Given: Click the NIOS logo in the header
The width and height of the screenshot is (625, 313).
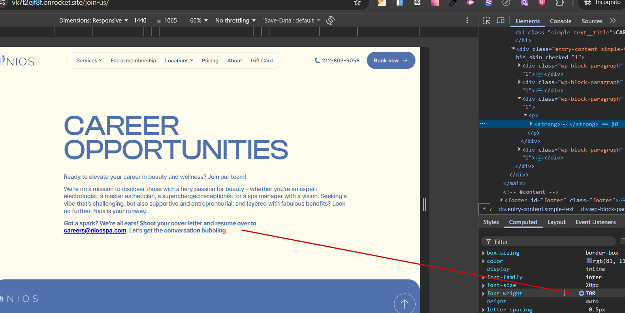Looking at the screenshot, I should (x=17, y=61).
